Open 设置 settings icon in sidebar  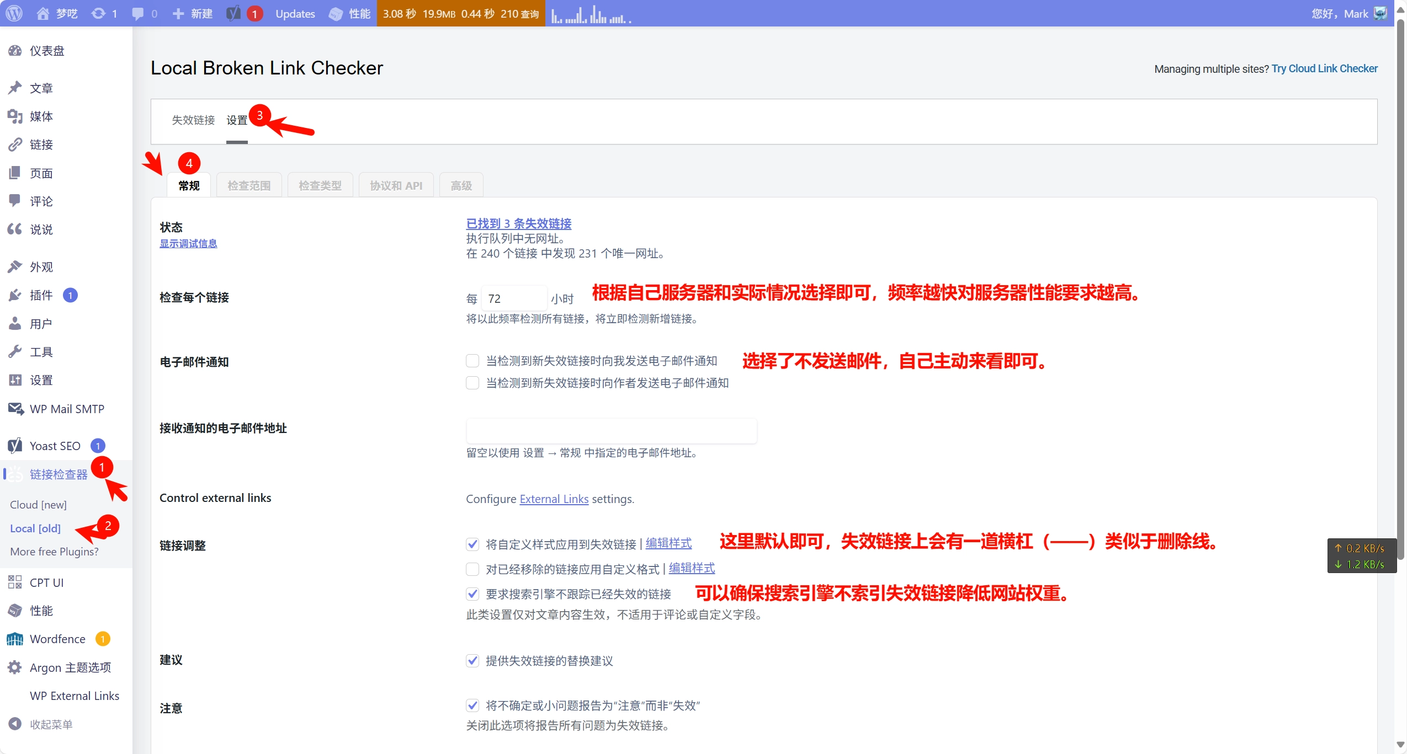coord(15,379)
